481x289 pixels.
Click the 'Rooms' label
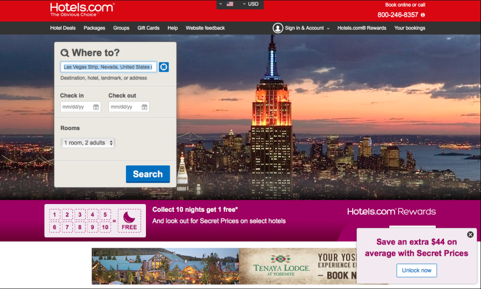point(70,128)
